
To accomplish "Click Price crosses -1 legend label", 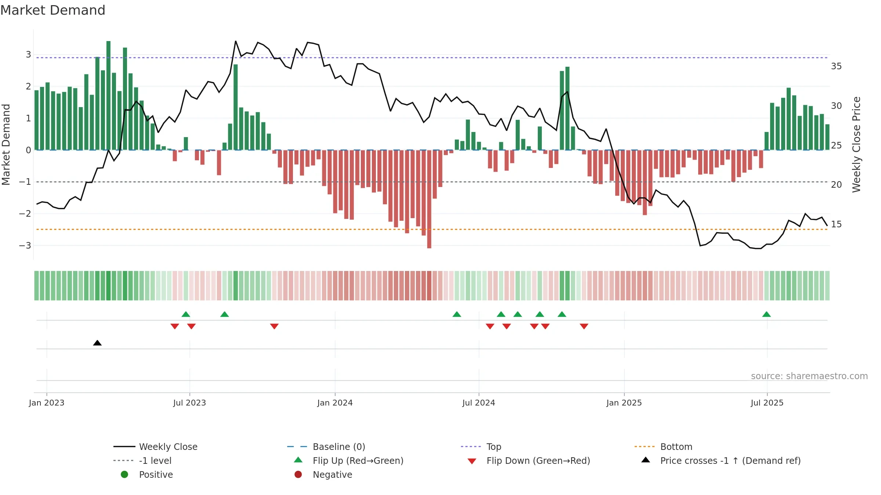I will [730, 461].
